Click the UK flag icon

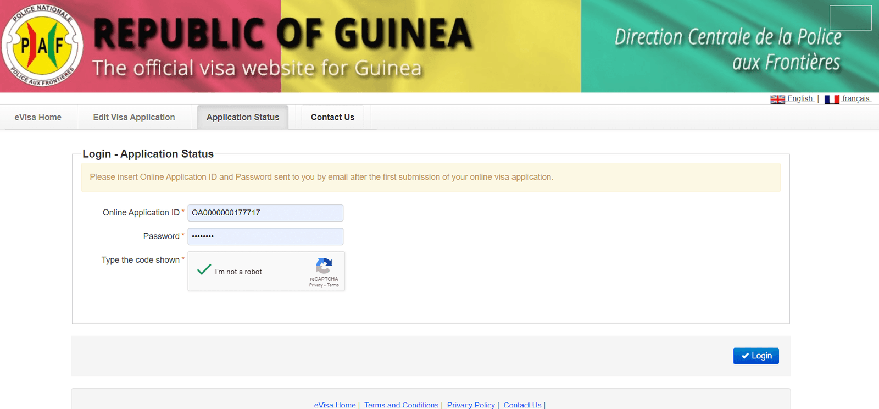tap(777, 100)
